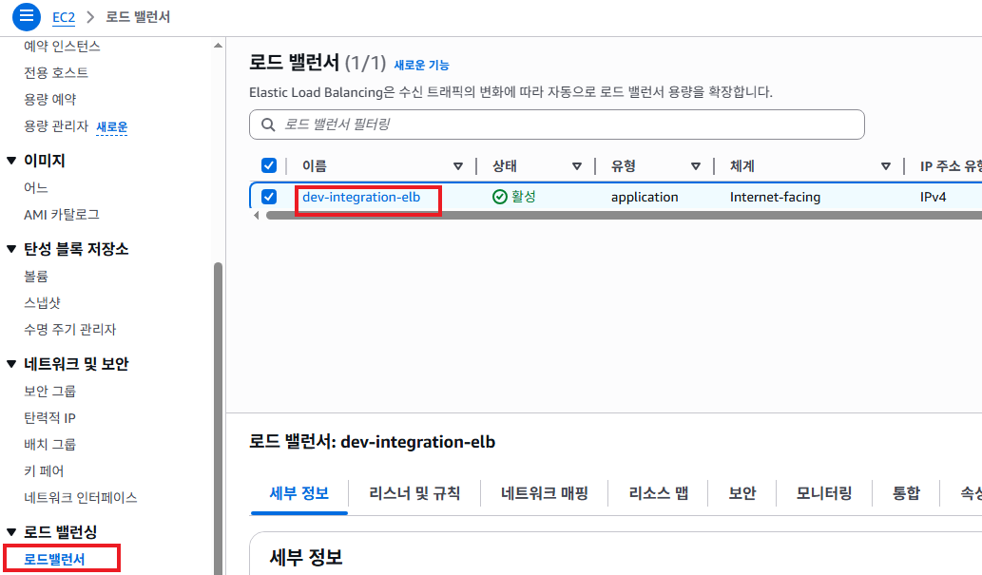Viewport: 982px width, 575px height.
Task: Click the sidebar vertical scrollbar thumb
Action: pos(218,418)
